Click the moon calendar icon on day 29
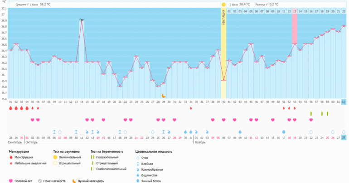This screenshot has width=349, height=183. coord(164,96)
